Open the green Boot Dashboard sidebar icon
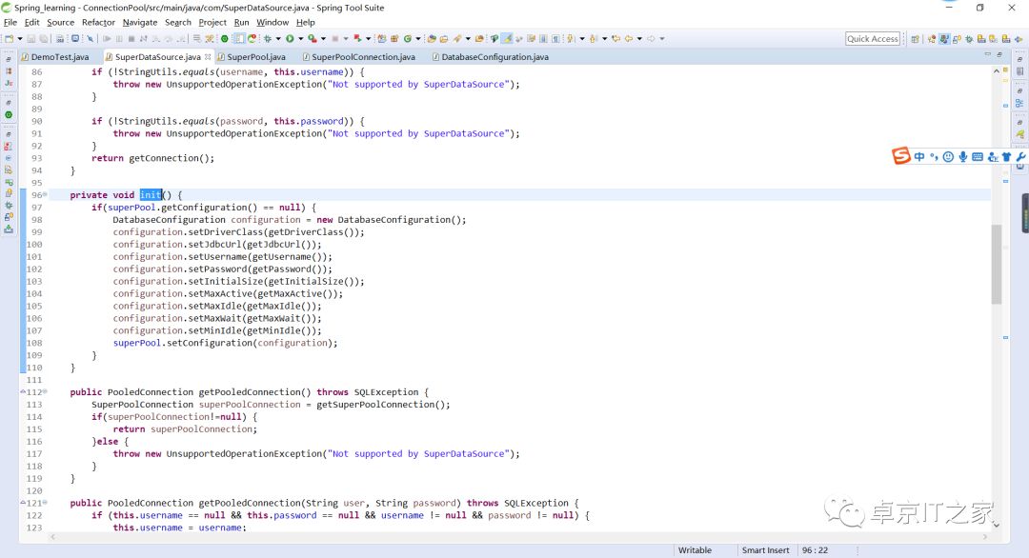 (9, 115)
